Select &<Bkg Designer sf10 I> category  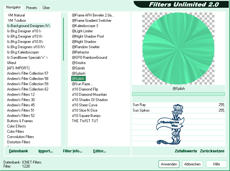coord(24,31)
